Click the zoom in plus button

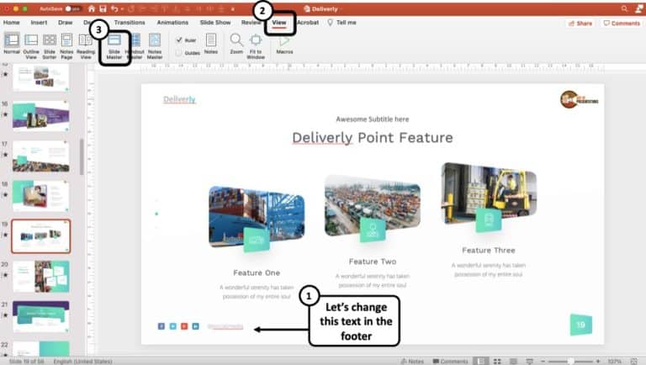(598, 362)
